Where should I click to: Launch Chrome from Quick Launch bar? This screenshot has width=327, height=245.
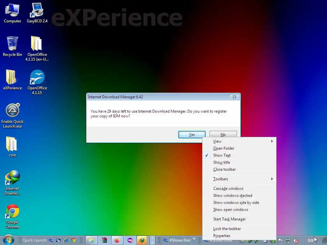[73, 240]
